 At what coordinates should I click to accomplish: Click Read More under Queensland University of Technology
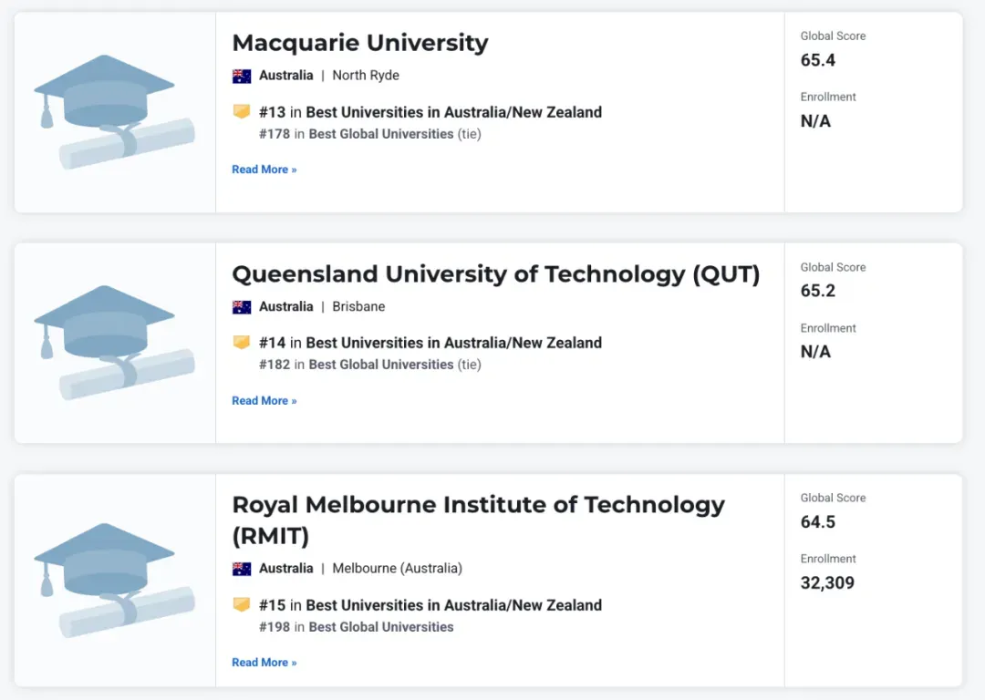264,400
